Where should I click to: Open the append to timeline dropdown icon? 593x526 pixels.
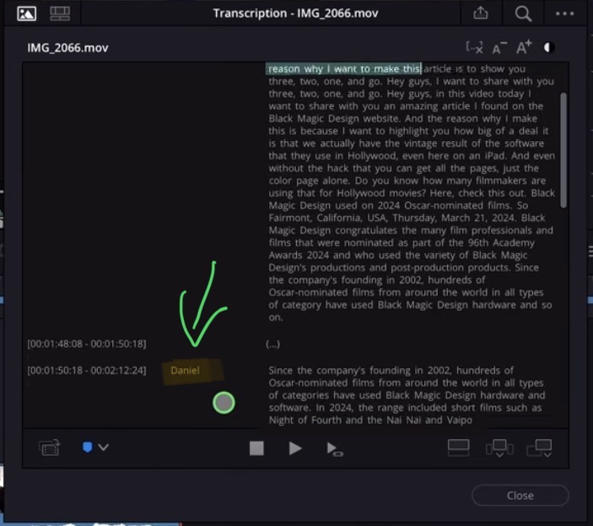click(x=539, y=448)
